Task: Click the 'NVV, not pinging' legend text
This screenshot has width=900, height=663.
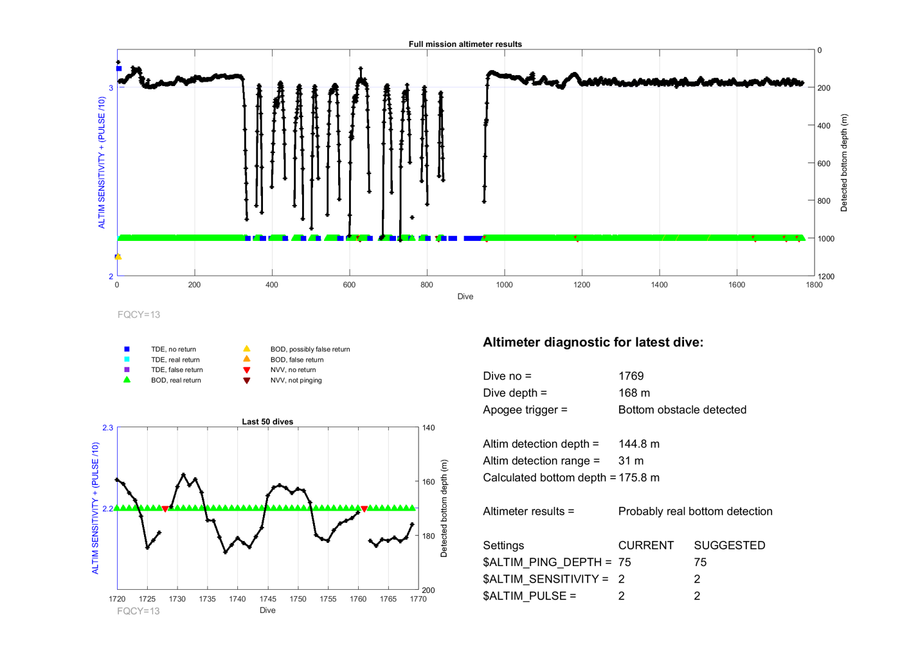Action: click(x=296, y=380)
